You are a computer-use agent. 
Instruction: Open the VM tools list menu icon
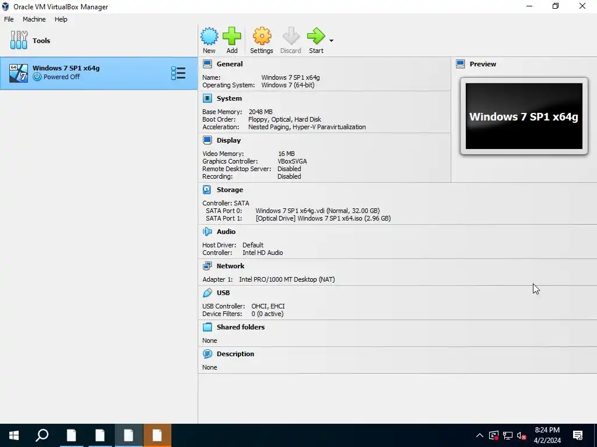178,73
